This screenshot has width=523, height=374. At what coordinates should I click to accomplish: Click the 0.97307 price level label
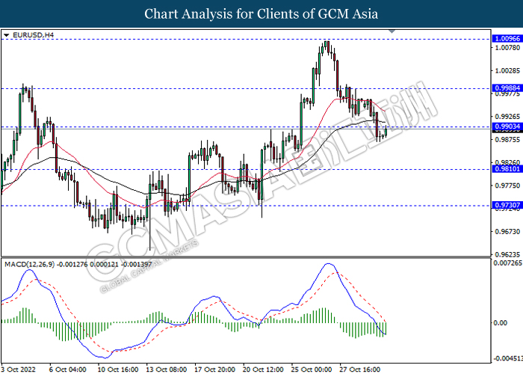[507, 205]
